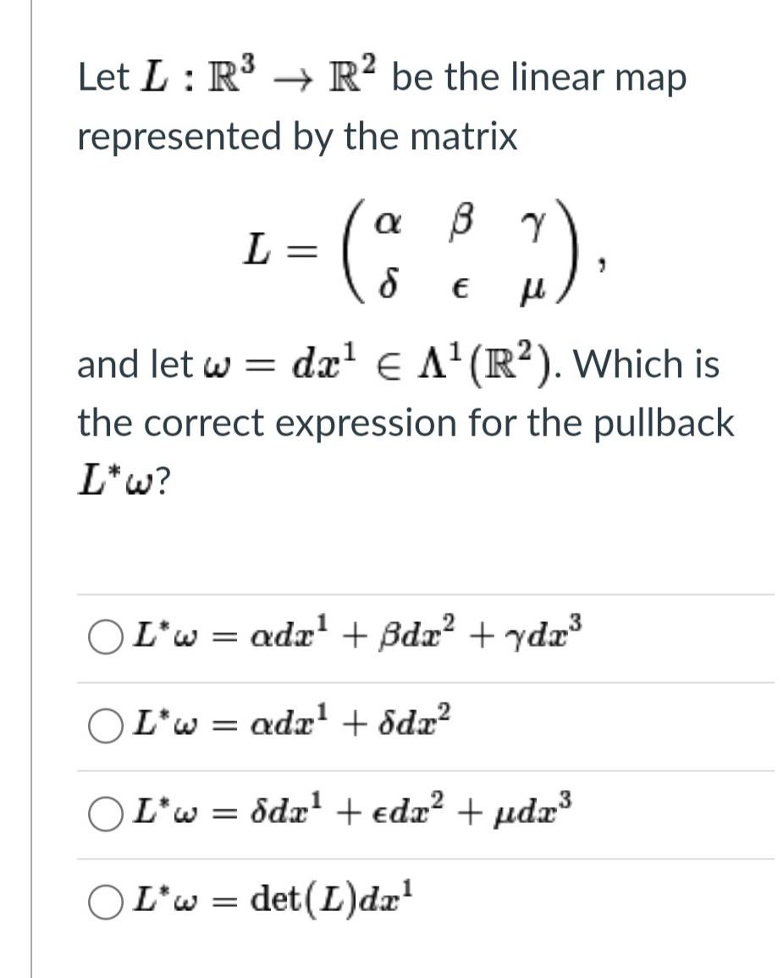Viewport: 783px width, 978px height.
Task: Choose the second answer option row
Action: click(339, 727)
